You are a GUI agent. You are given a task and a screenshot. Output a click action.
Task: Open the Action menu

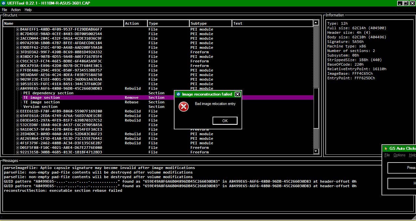16,10
